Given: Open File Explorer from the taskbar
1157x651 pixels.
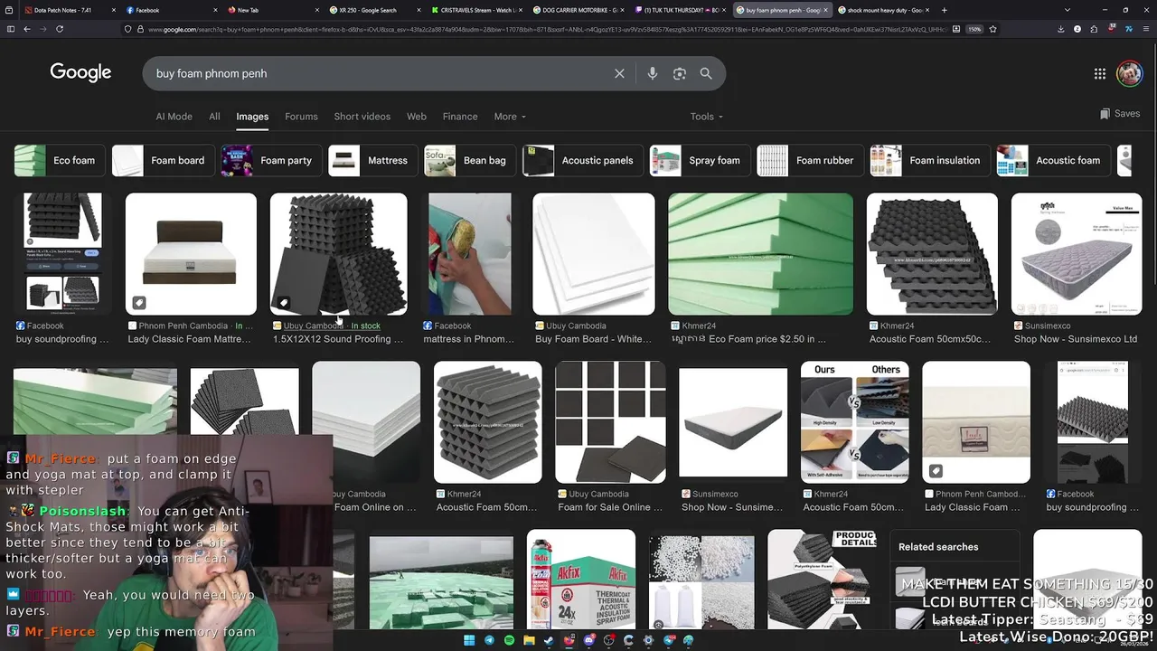Looking at the screenshot, I should coord(529,640).
